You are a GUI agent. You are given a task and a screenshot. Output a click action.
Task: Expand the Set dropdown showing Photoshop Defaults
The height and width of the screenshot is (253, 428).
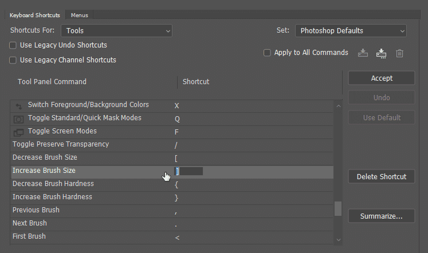351,31
